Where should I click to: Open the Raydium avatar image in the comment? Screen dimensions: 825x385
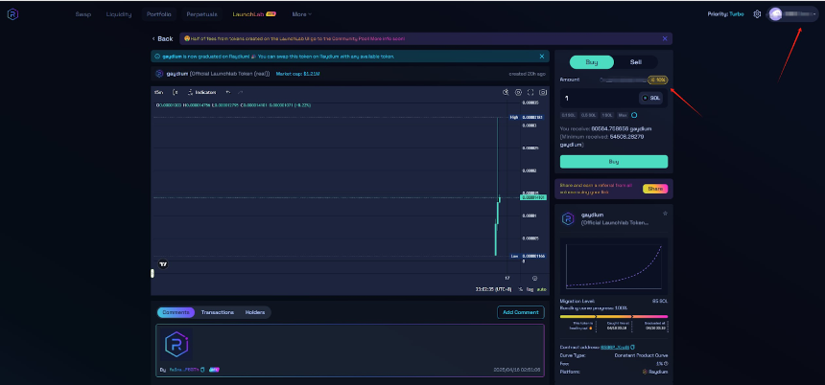(x=177, y=345)
